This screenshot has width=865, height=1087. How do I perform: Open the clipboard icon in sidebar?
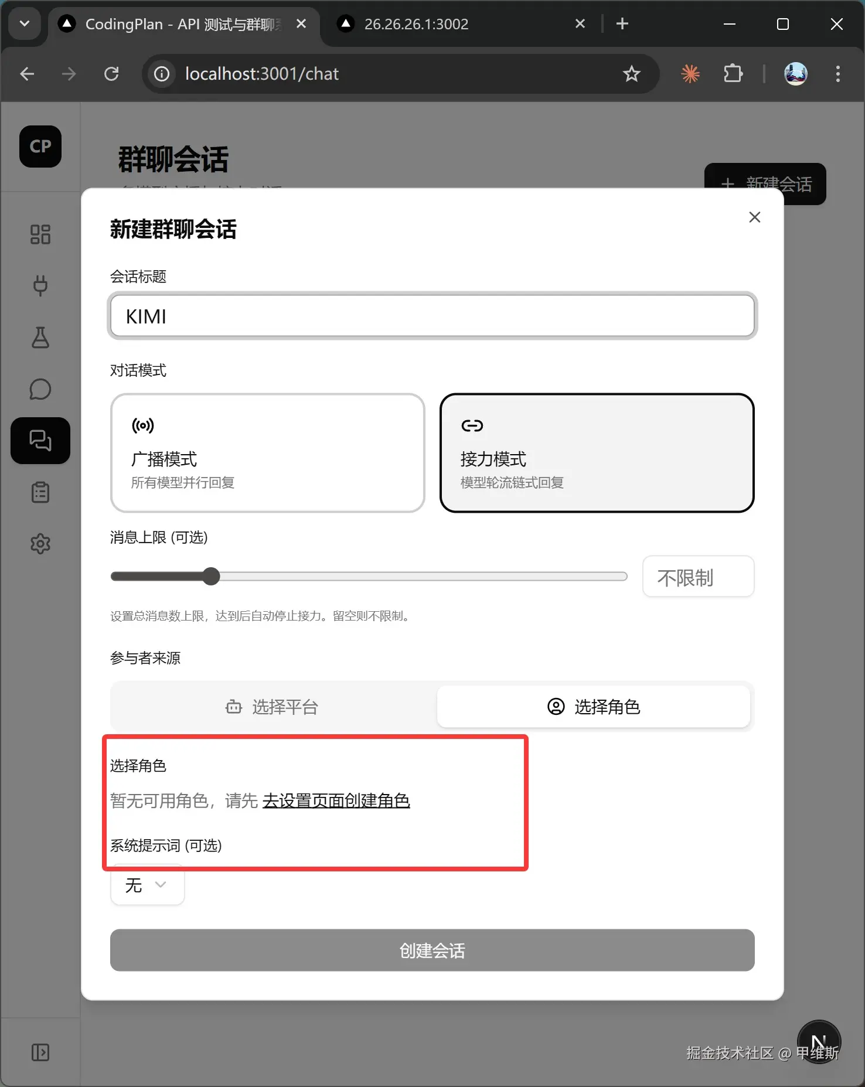coord(40,492)
